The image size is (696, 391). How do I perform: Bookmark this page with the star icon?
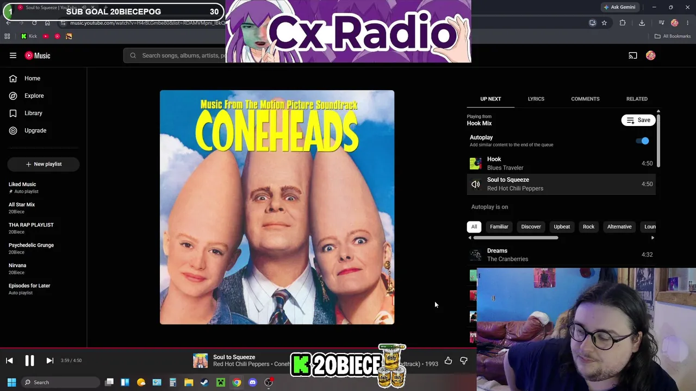tap(604, 23)
